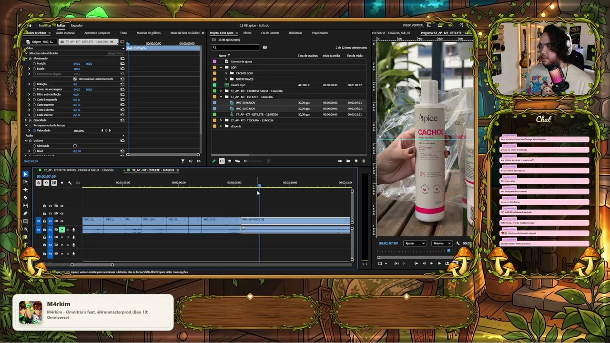This screenshot has width=610, height=343.
Task: Open timeline display settings wrench
Action: coord(70,183)
